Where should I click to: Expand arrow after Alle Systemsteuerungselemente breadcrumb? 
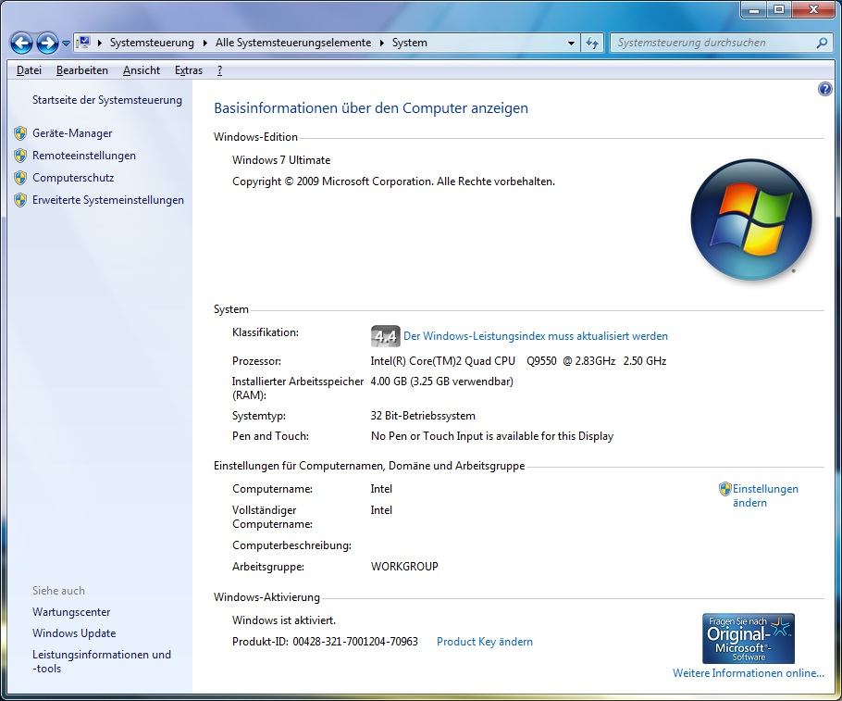[x=381, y=43]
